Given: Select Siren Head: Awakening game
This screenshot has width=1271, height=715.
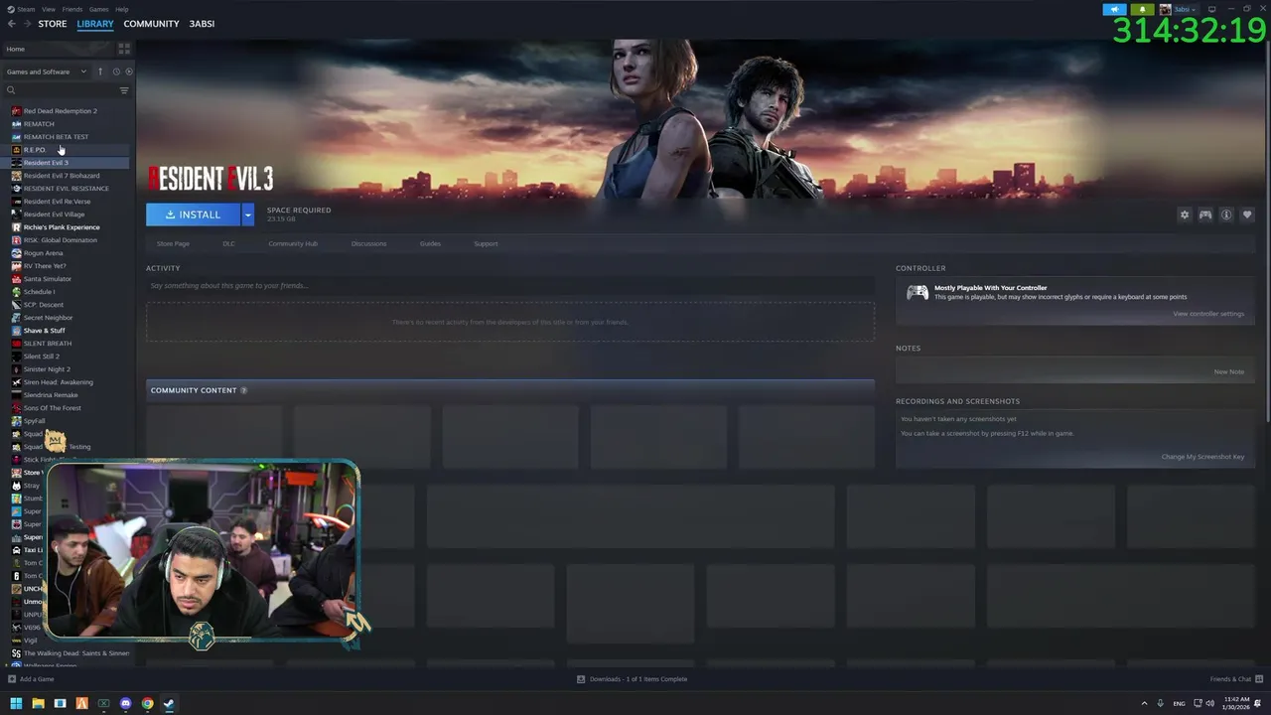Looking at the screenshot, I should [x=58, y=382].
